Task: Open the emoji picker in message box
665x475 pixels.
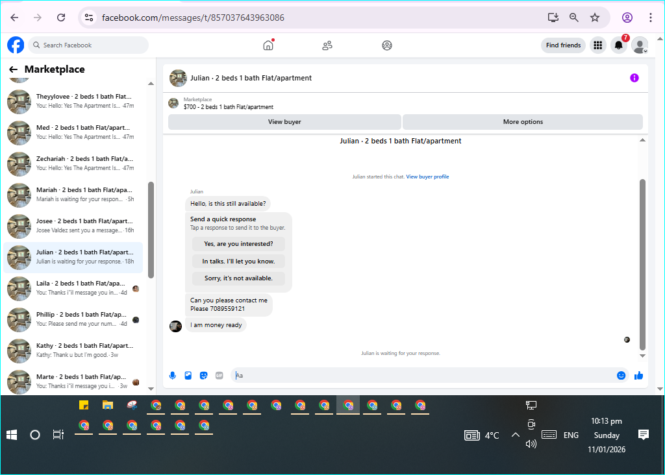Action: 621,376
